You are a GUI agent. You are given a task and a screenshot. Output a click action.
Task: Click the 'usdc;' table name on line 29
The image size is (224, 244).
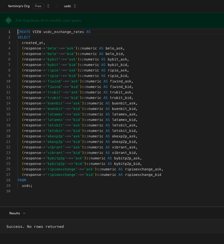click(x=27, y=186)
